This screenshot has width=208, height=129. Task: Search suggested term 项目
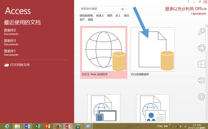[127, 16]
